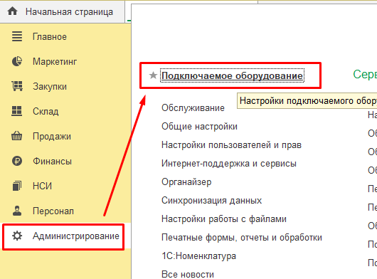Click the Главное hamburger icon
377x279 pixels.
point(17,36)
